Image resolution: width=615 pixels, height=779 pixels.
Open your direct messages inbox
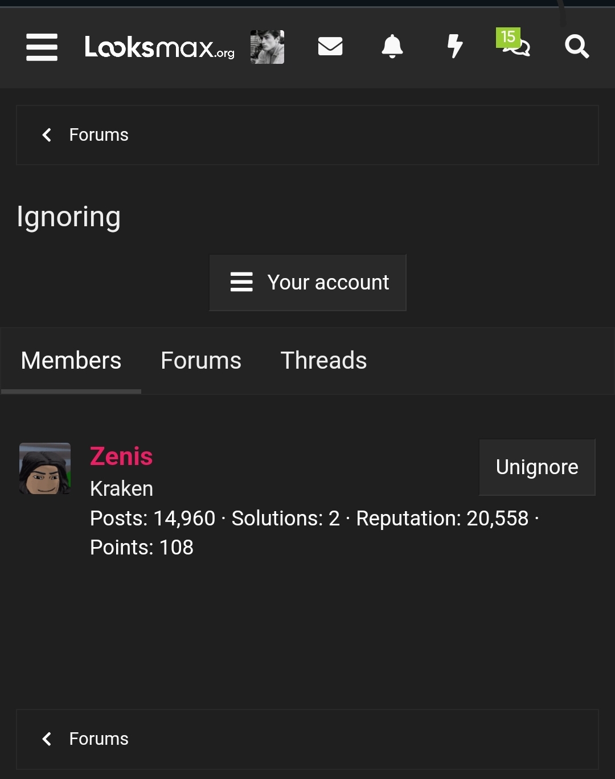(330, 47)
